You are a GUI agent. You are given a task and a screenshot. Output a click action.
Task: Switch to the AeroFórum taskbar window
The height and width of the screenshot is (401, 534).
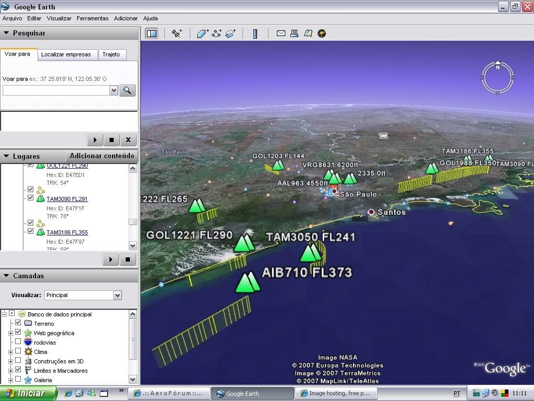169,394
